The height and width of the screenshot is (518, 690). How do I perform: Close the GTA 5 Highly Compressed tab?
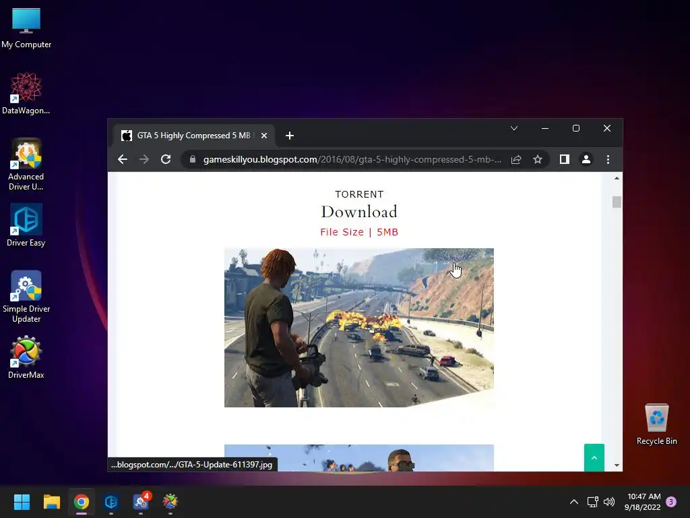point(263,136)
